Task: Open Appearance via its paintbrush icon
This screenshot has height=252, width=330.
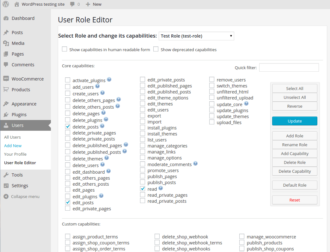Action: click(7, 104)
